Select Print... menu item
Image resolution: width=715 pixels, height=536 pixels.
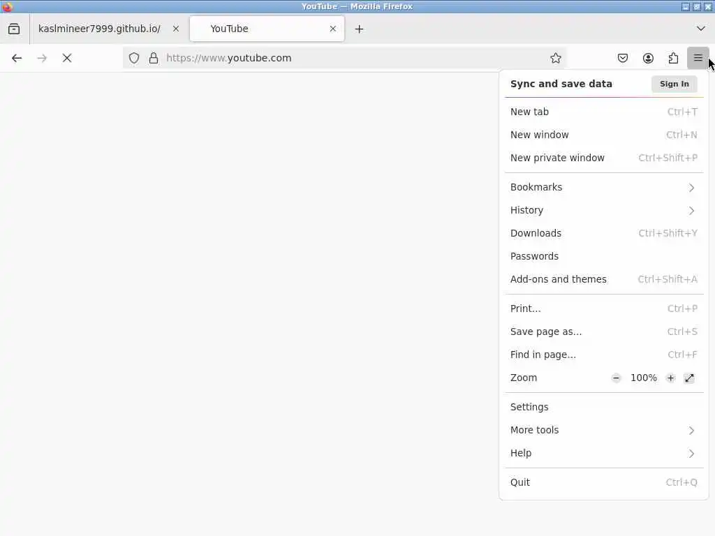click(x=604, y=308)
